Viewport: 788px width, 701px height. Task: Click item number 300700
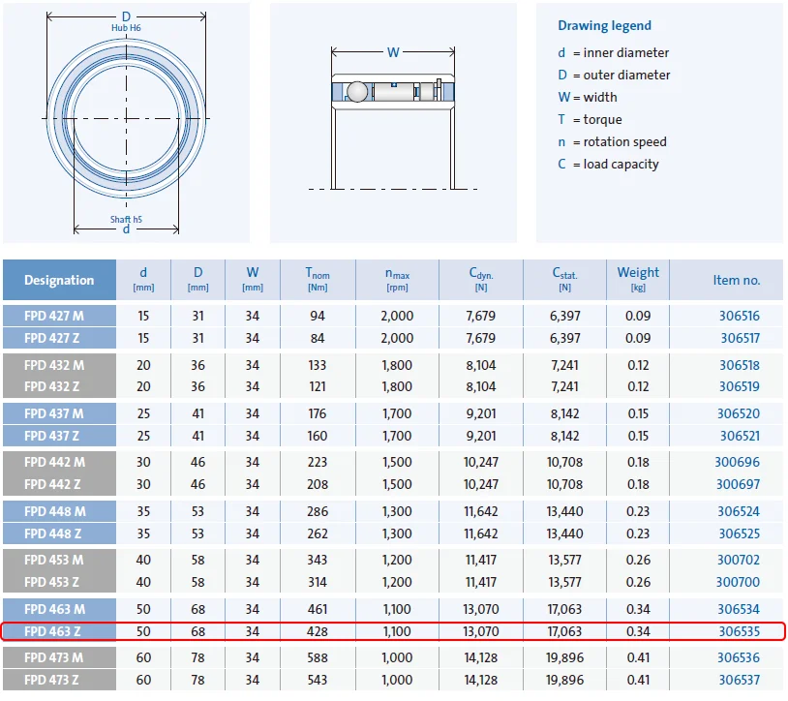(x=738, y=582)
